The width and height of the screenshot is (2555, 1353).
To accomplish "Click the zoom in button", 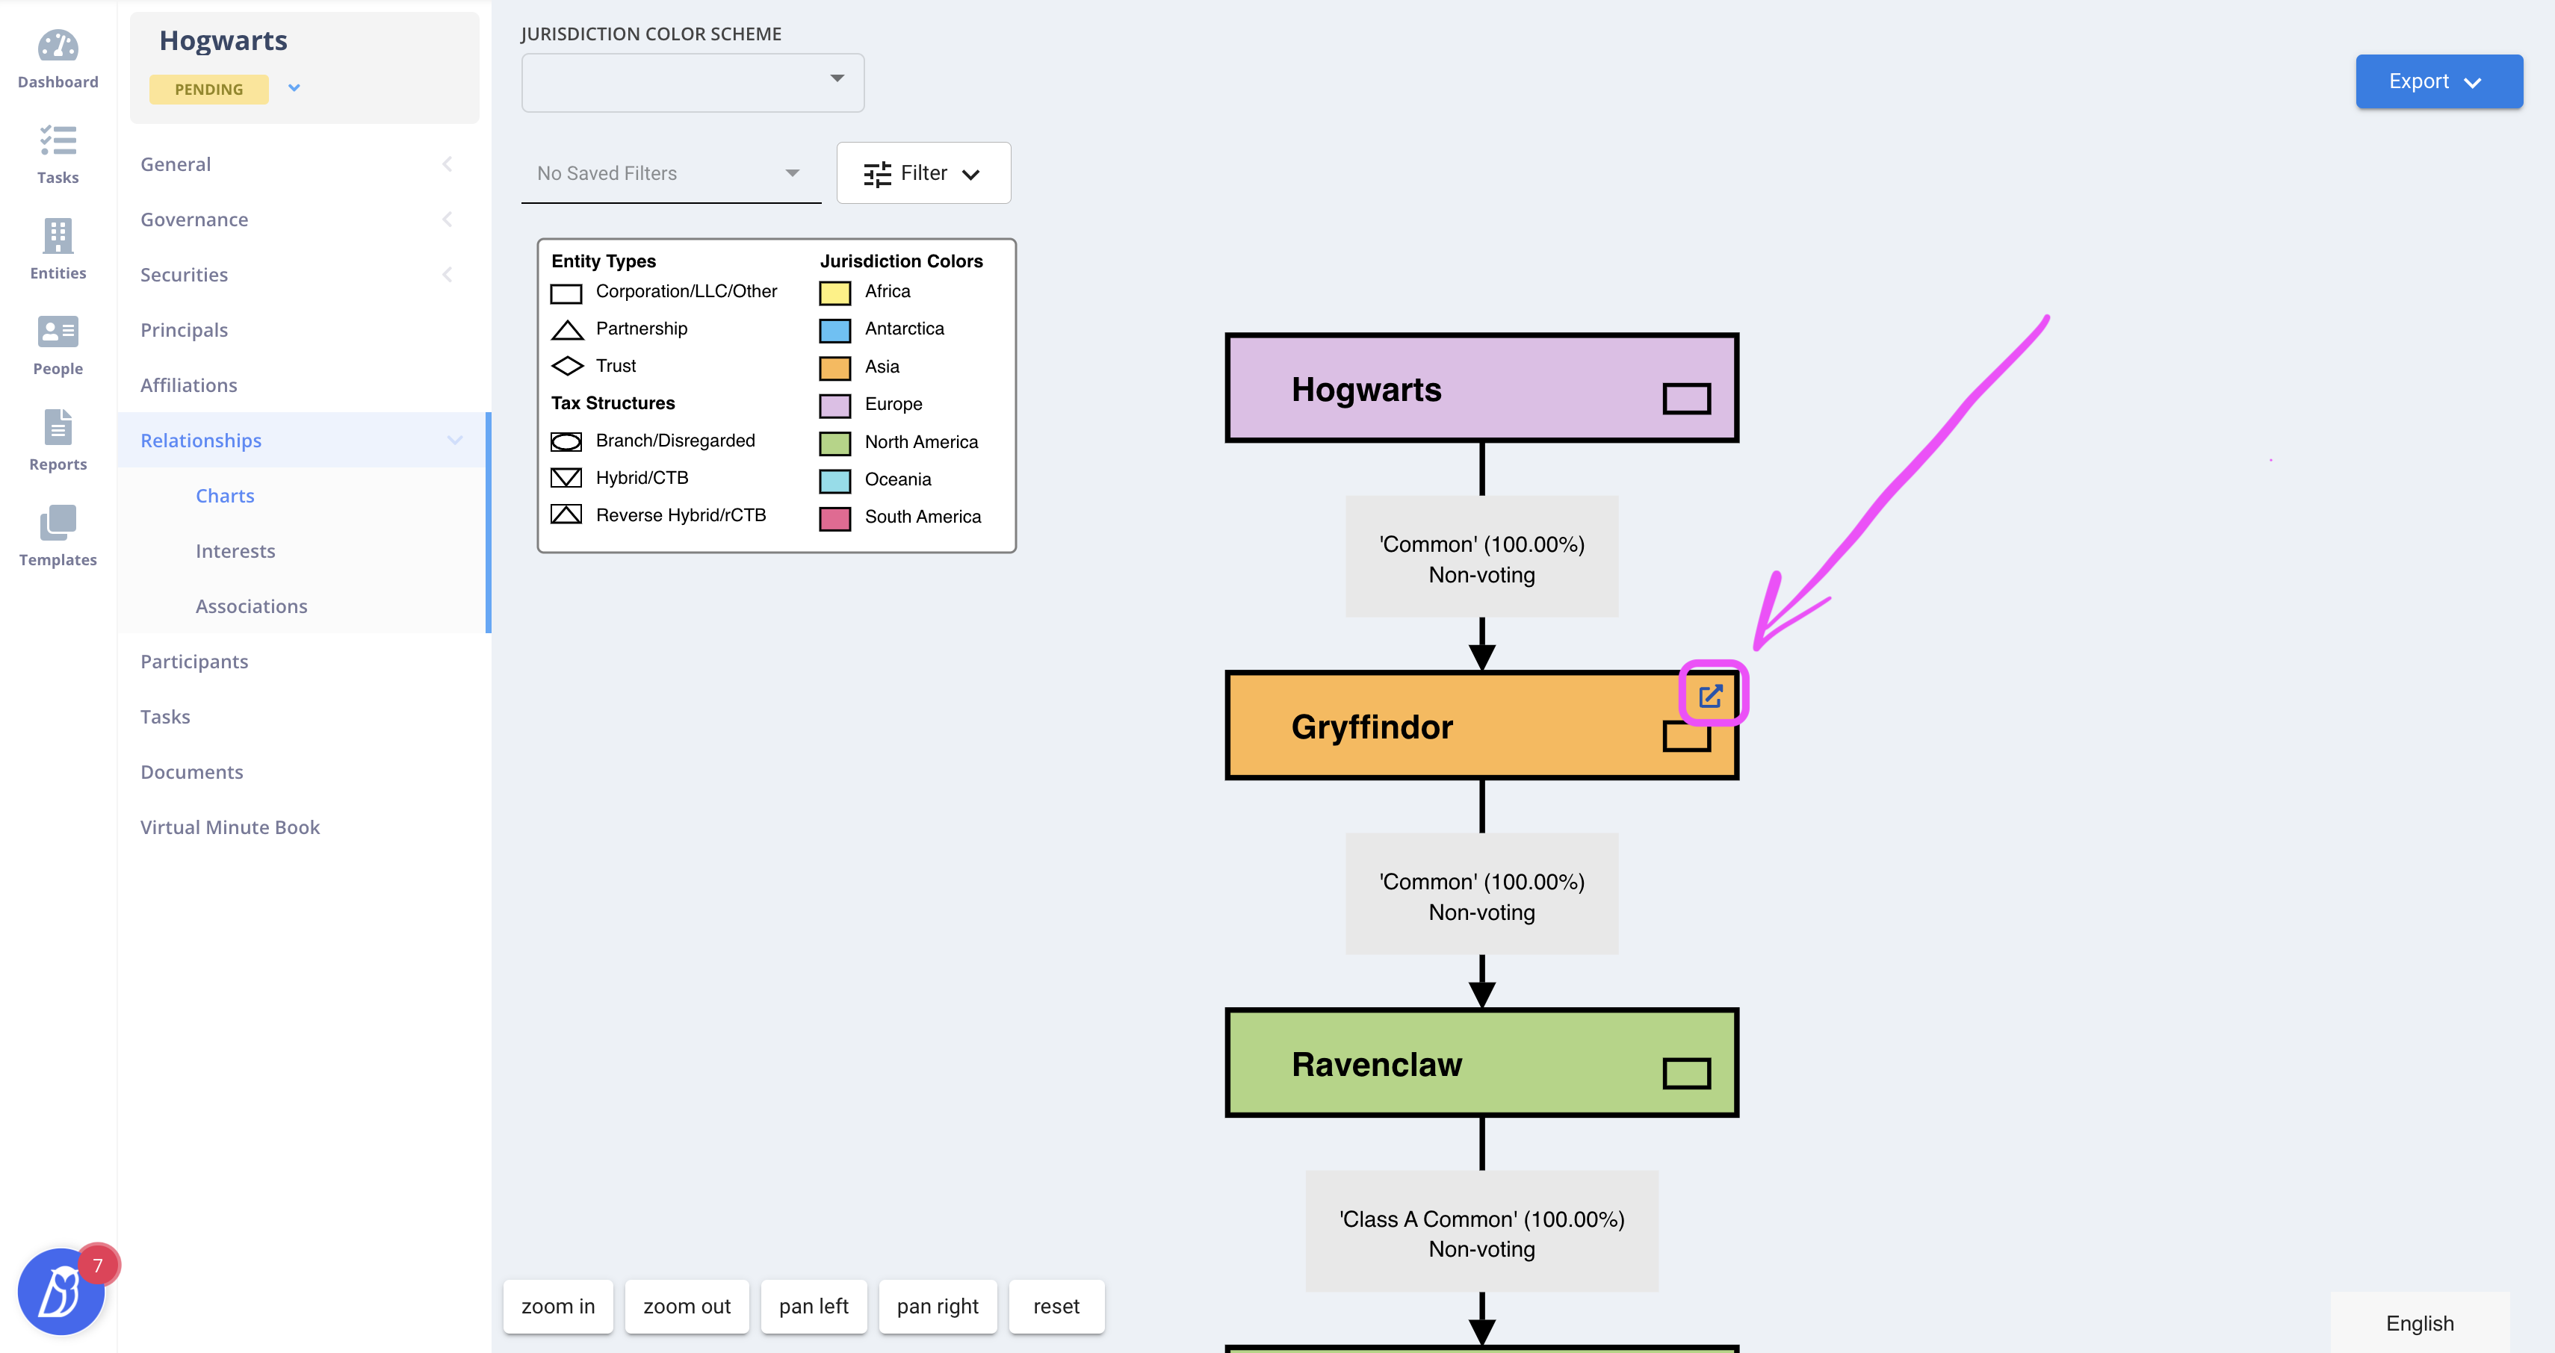I will click(558, 1307).
